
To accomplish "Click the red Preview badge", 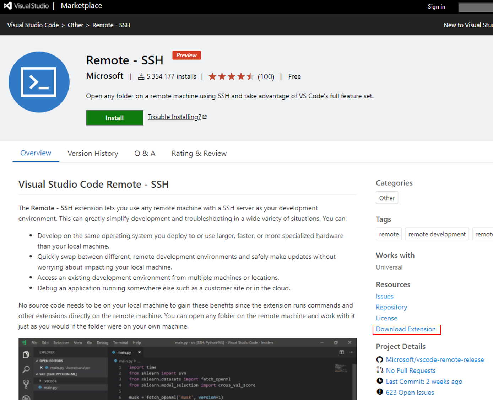I will [186, 55].
